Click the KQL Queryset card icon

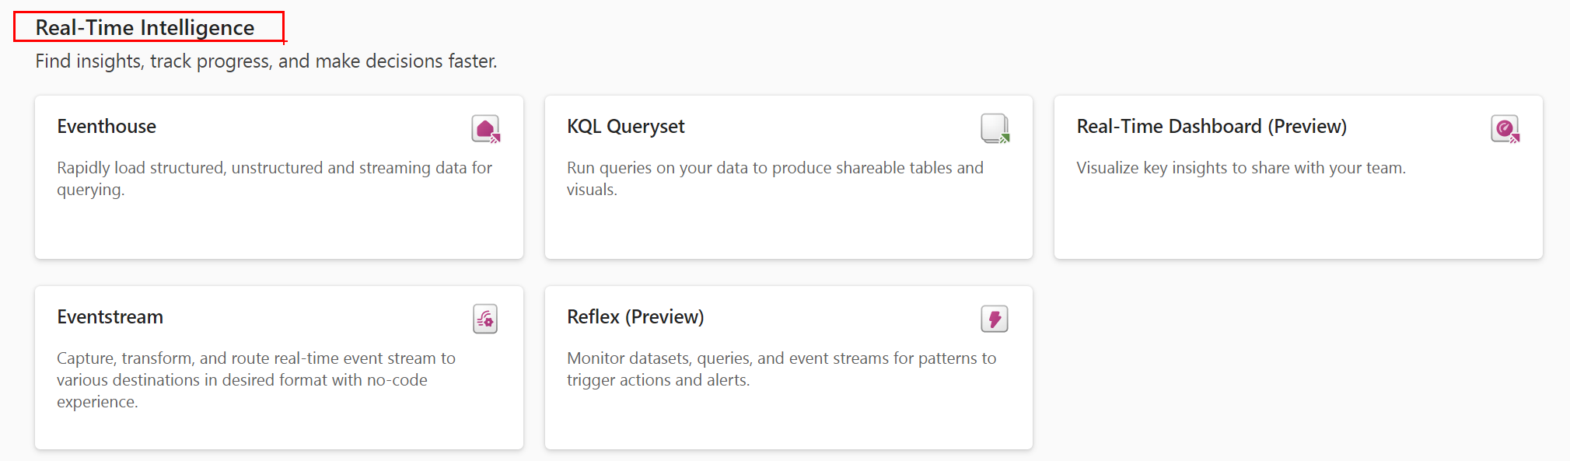tap(995, 128)
